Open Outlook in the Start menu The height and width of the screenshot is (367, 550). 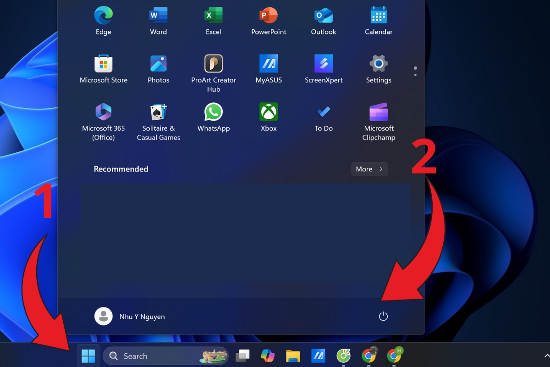[324, 21]
